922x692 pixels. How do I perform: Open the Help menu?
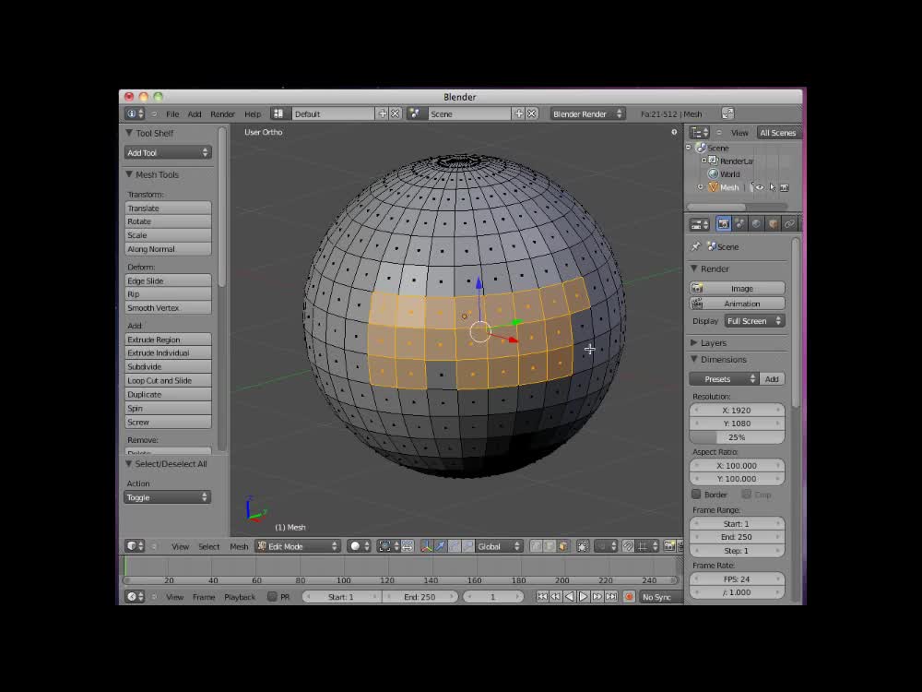253,114
